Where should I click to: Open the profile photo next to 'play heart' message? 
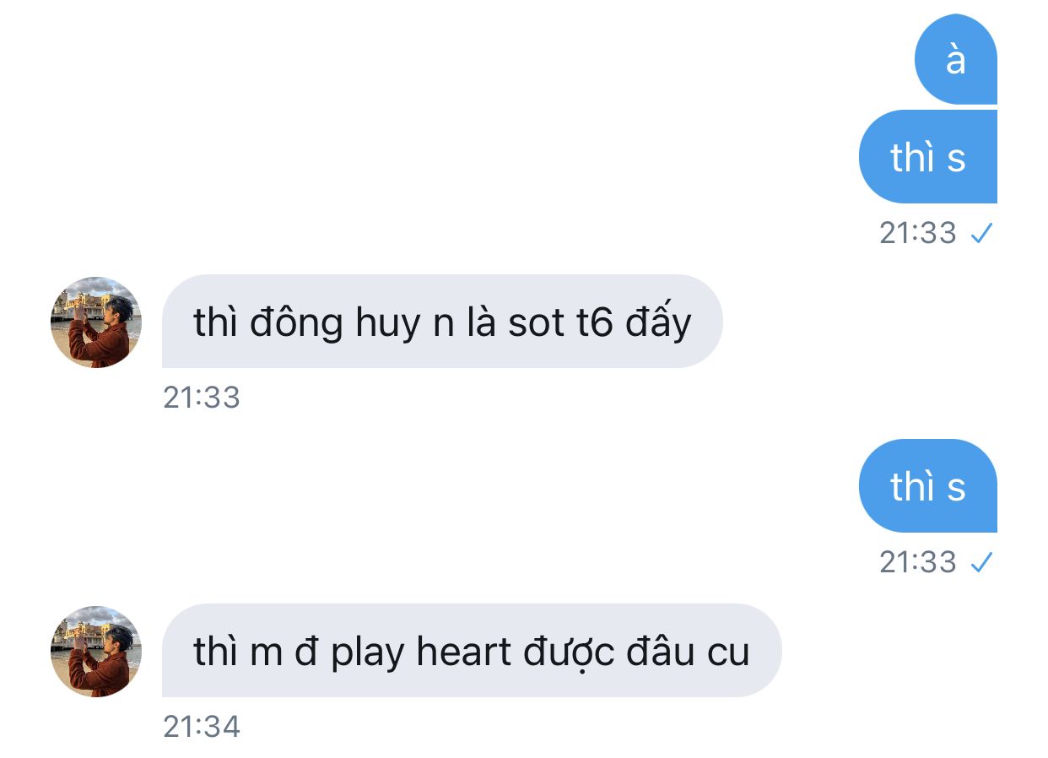tap(96, 652)
